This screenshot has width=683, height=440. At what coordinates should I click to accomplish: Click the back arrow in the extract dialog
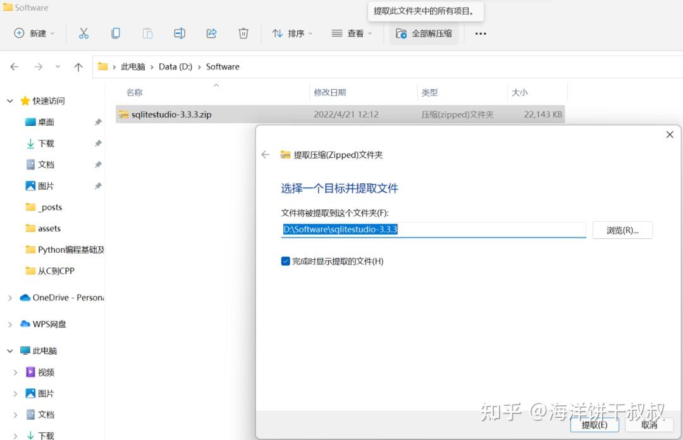click(x=265, y=154)
